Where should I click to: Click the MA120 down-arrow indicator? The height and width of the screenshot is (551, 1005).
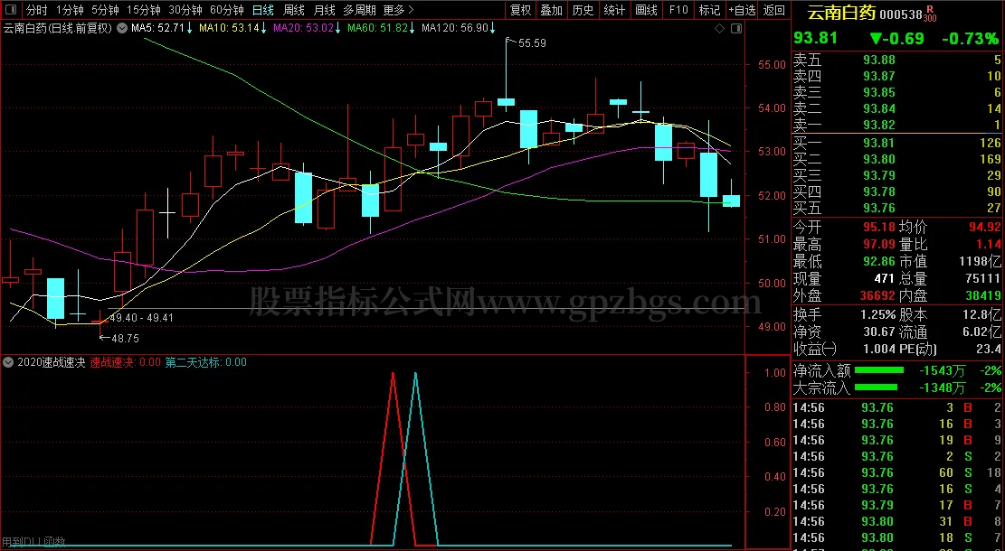(492, 28)
